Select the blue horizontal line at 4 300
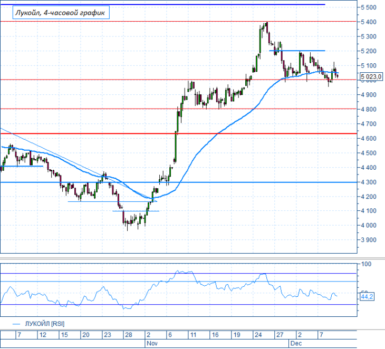This screenshot has height=349, width=385. click(178, 182)
